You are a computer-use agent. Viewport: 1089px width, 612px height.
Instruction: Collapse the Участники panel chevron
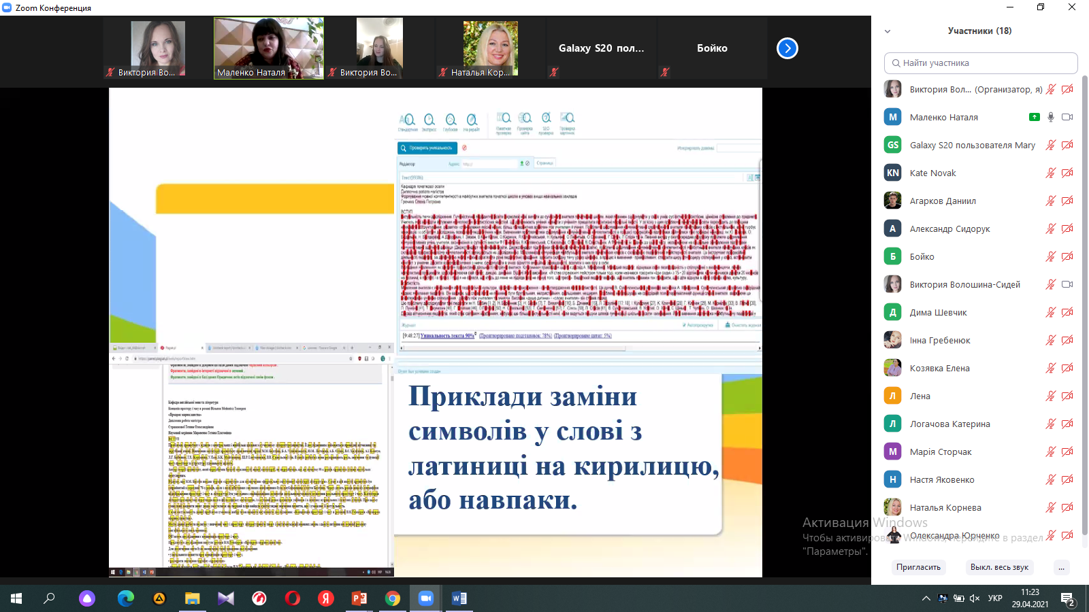click(x=888, y=31)
